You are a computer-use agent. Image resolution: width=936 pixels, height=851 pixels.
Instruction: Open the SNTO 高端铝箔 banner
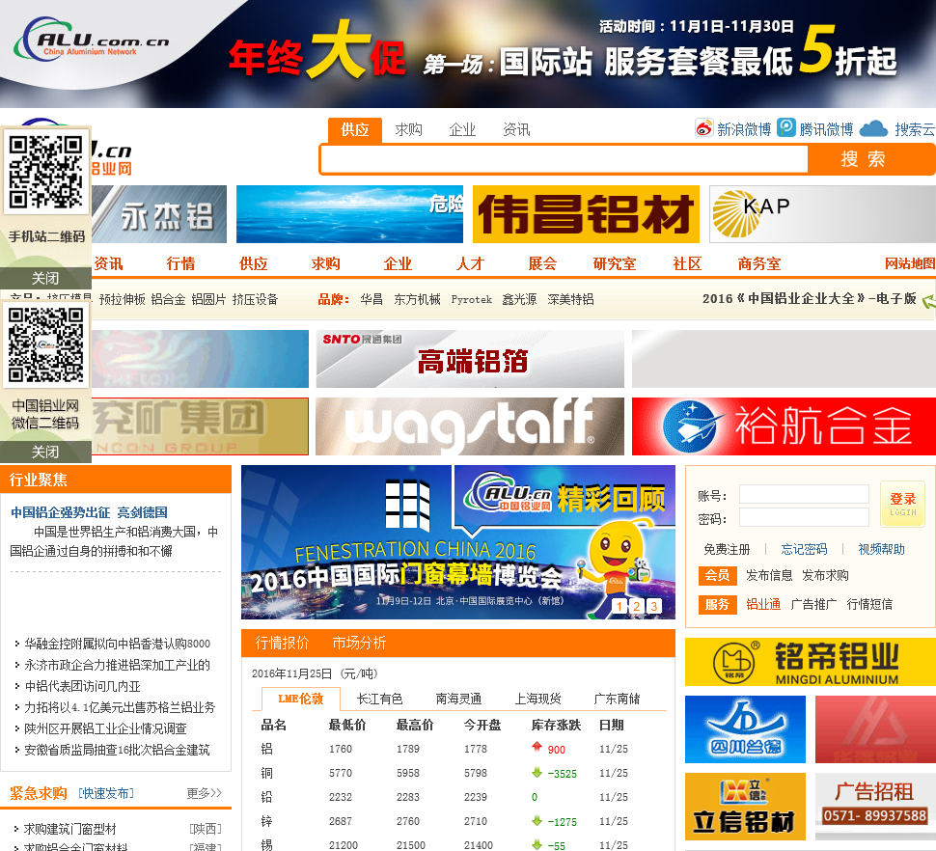(x=470, y=359)
